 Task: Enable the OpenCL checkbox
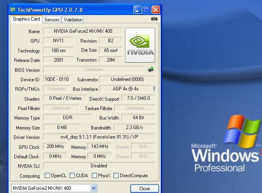pyautogui.click(x=47, y=175)
